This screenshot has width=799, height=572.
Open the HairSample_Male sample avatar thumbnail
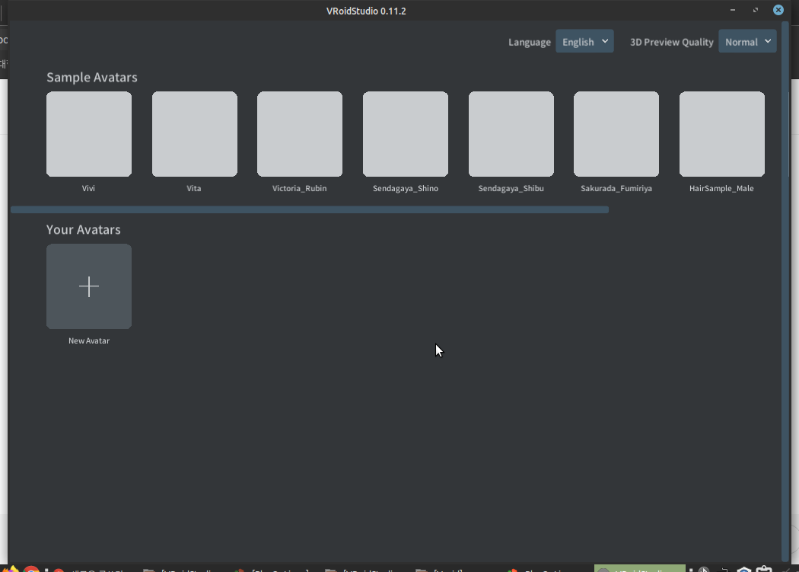721,134
